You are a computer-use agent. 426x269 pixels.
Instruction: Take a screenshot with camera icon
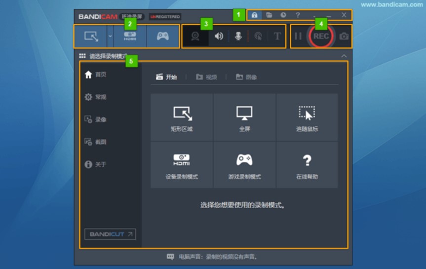pos(344,36)
